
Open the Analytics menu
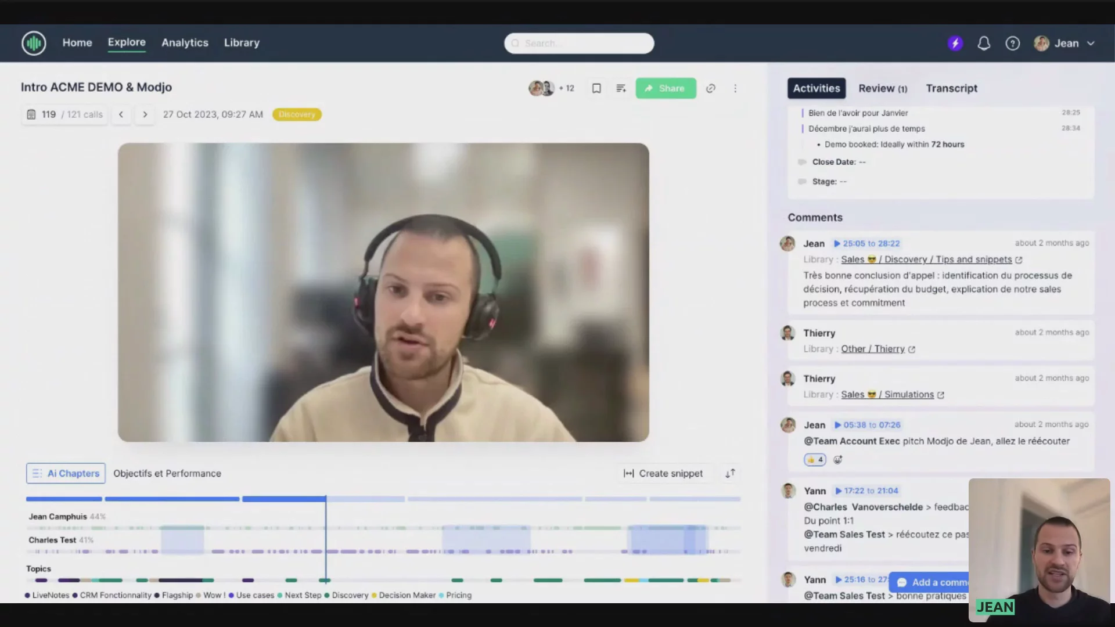[x=185, y=43]
